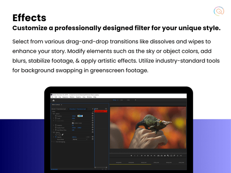Reset the Anchor Point parameter
Image resolution: width=231 pixels, height=173 pixels.
coord(92,127)
